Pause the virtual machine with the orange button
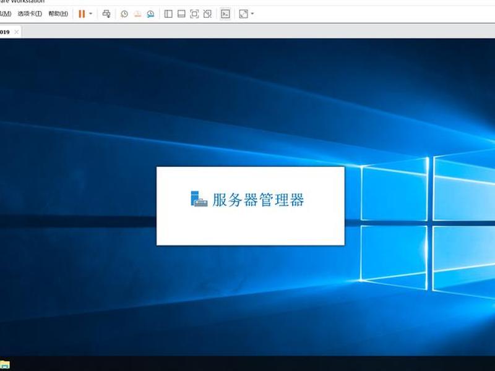Image resolution: width=495 pixels, height=371 pixels. 82,14
